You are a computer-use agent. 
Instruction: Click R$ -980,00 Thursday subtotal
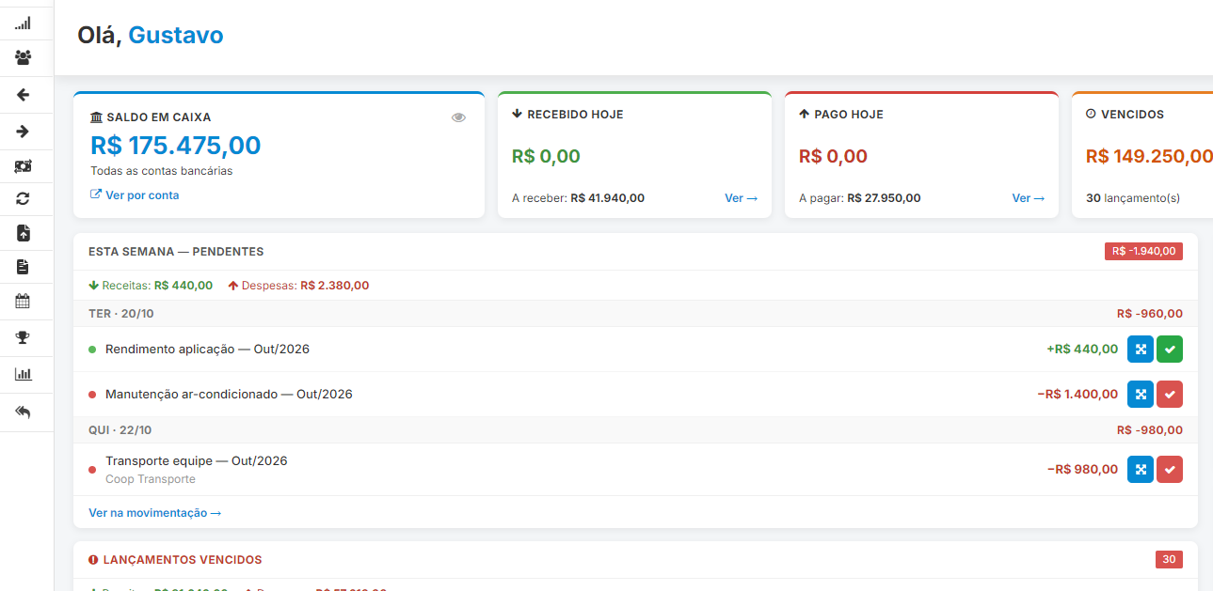pyautogui.click(x=1150, y=430)
